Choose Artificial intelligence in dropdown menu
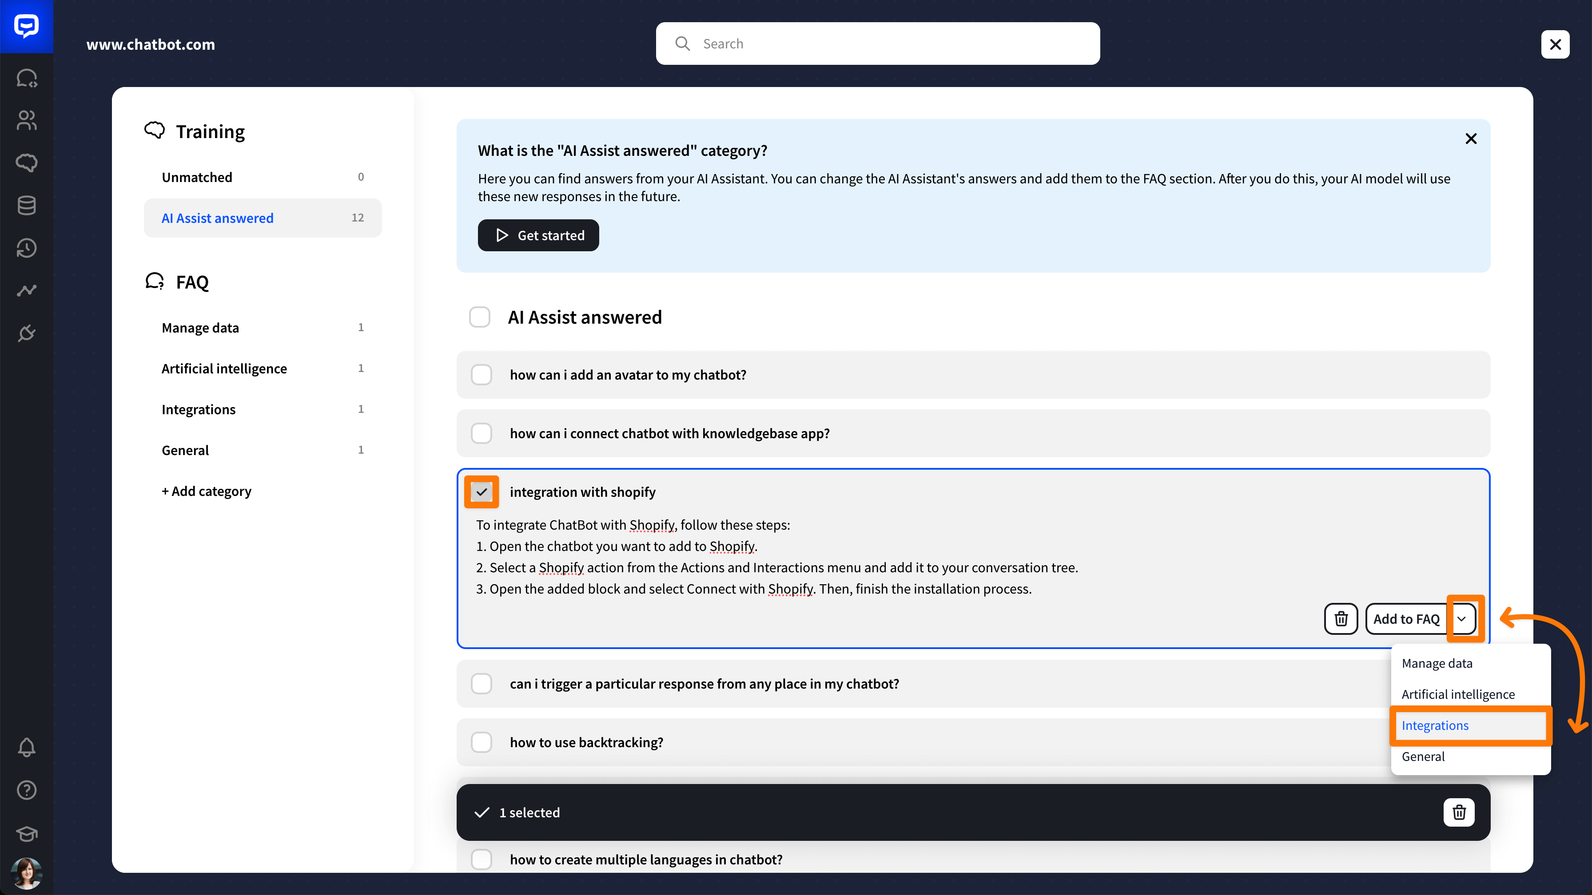The width and height of the screenshot is (1592, 895). [1470, 694]
